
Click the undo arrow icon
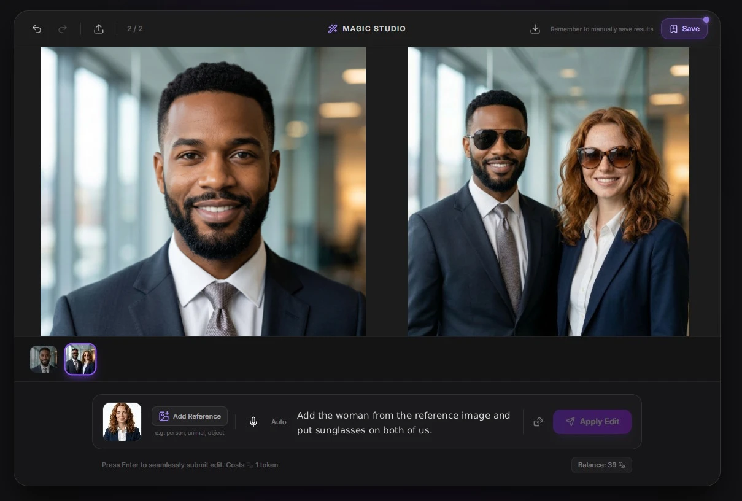coord(37,29)
